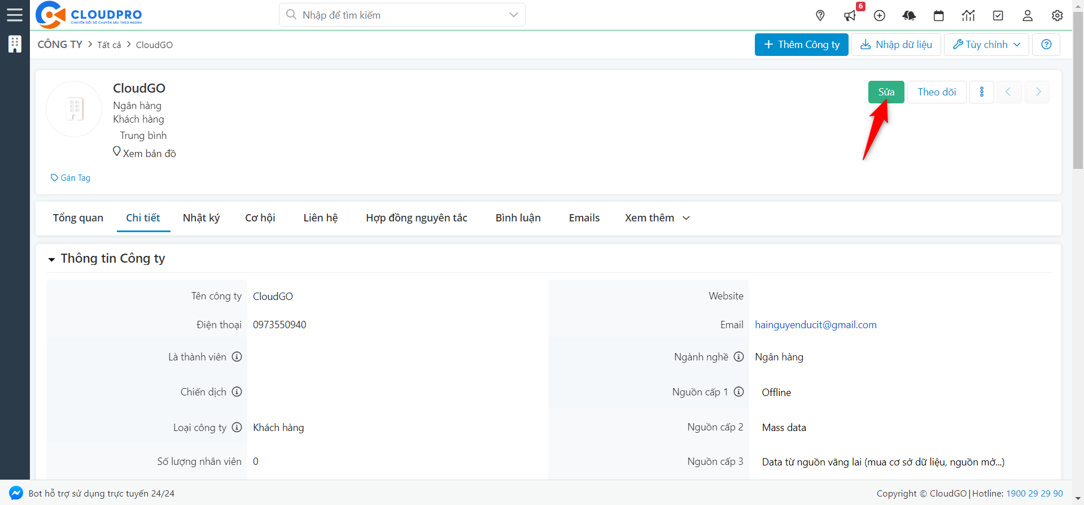Screen dimensions: 1084x505
Task: Click the quick create plus icon
Action: [x=880, y=16]
